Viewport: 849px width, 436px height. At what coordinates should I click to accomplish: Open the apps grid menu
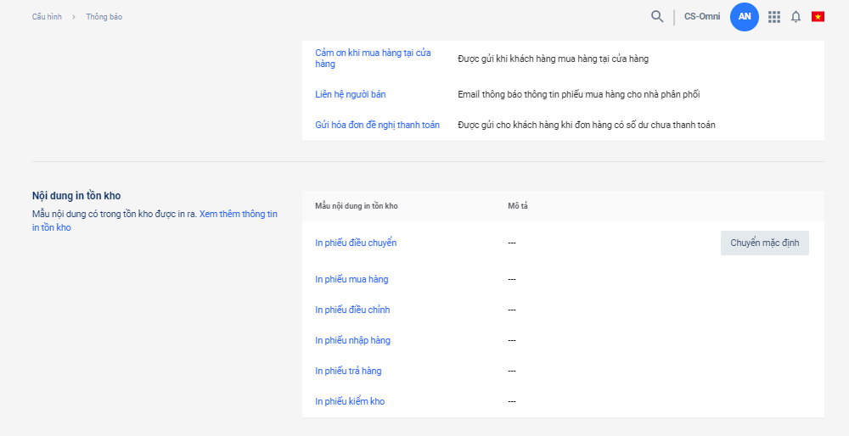(774, 16)
